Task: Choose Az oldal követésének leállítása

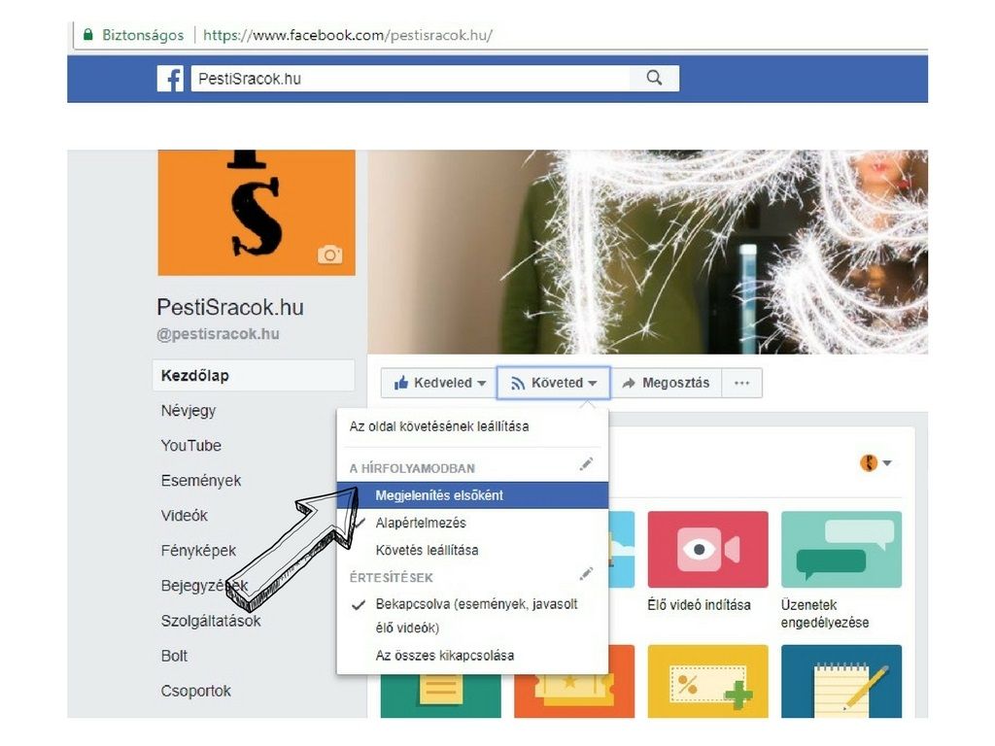Action: 439,426
